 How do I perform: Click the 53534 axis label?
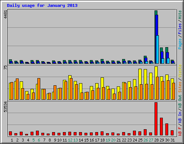pyautogui.click(x=5, y=107)
